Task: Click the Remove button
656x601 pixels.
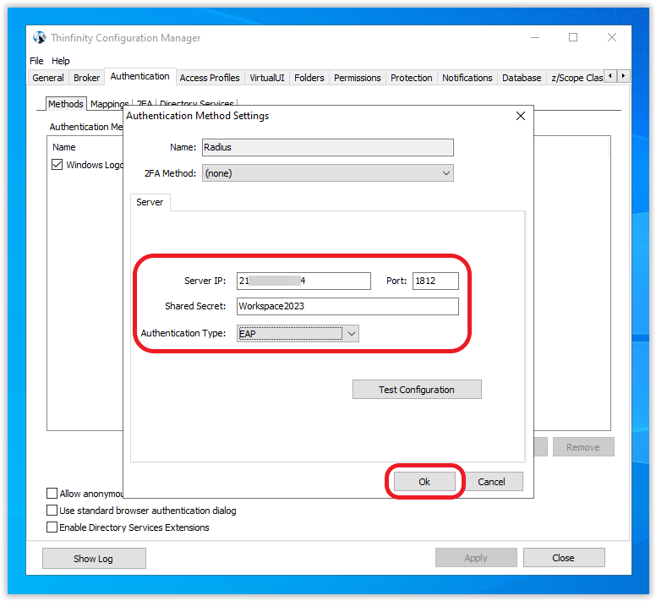Action: pyautogui.click(x=583, y=447)
